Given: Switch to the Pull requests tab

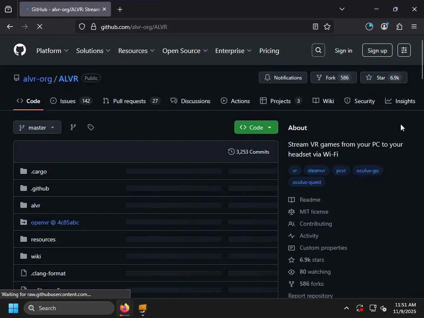Looking at the screenshot, I should (x=132, y=101).
